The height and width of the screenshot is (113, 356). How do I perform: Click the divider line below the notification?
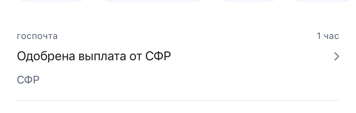coord(177,101)
